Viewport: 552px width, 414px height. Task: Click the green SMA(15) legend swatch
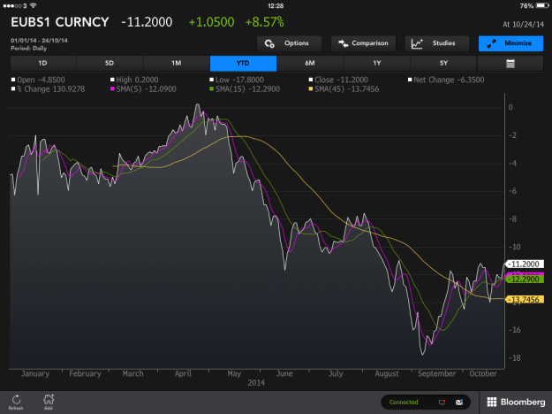(212, 88)
